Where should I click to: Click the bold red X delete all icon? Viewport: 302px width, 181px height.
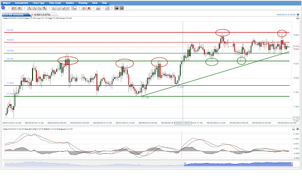pyautogui.click(x=89, y=8)
